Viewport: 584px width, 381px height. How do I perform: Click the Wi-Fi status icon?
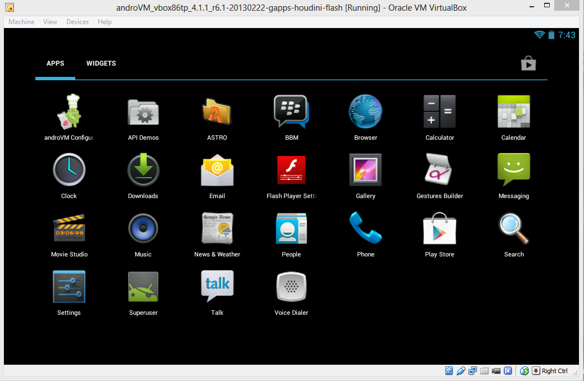click(539, 35)
